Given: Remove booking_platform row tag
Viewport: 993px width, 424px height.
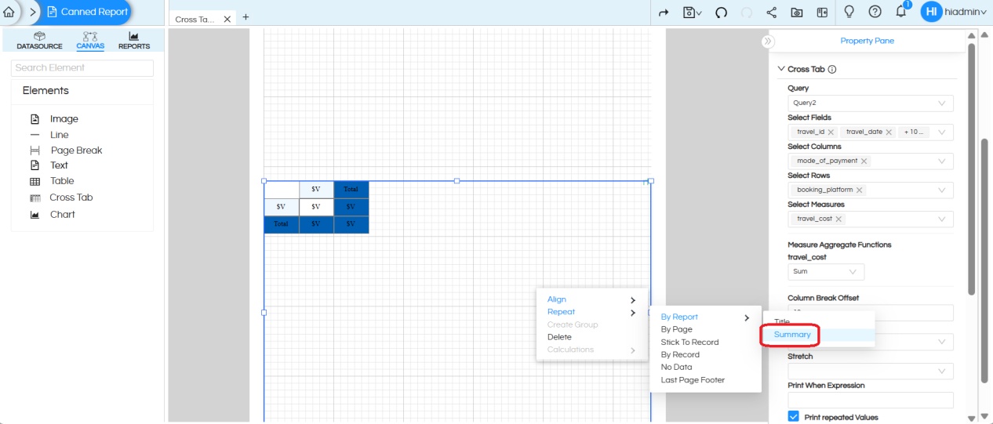Looking at the screenshot, I should coord(860,190).
